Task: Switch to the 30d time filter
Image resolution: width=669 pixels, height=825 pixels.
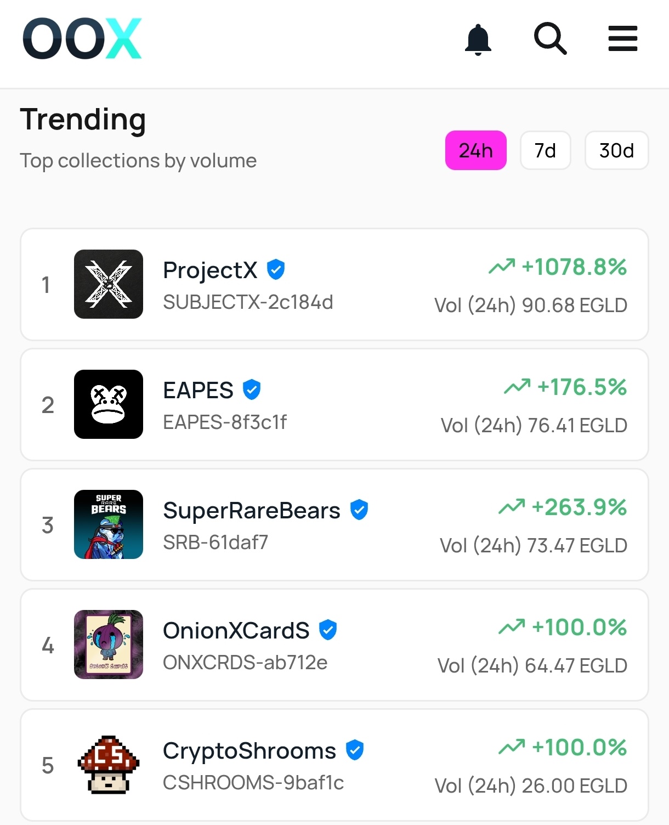Action: click(616, 150)
